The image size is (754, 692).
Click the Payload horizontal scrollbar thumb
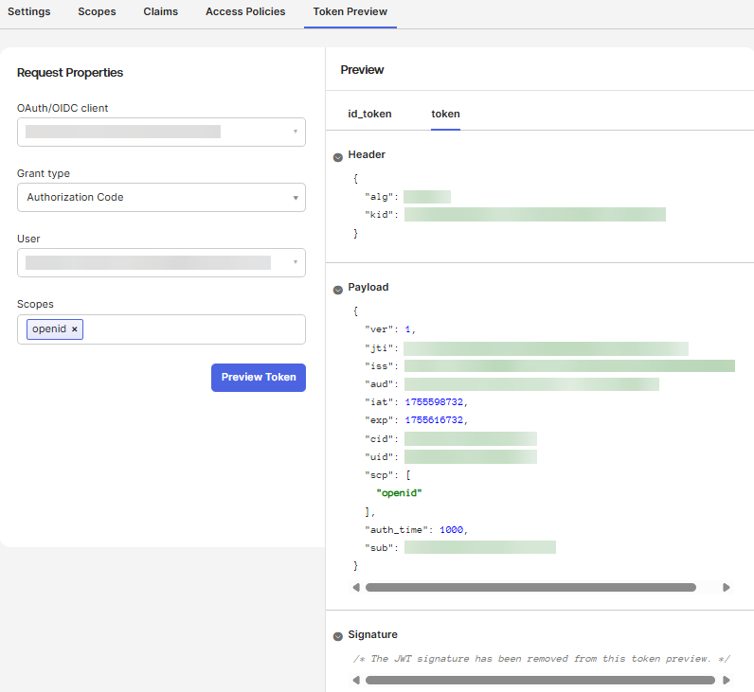click(530, 587)
